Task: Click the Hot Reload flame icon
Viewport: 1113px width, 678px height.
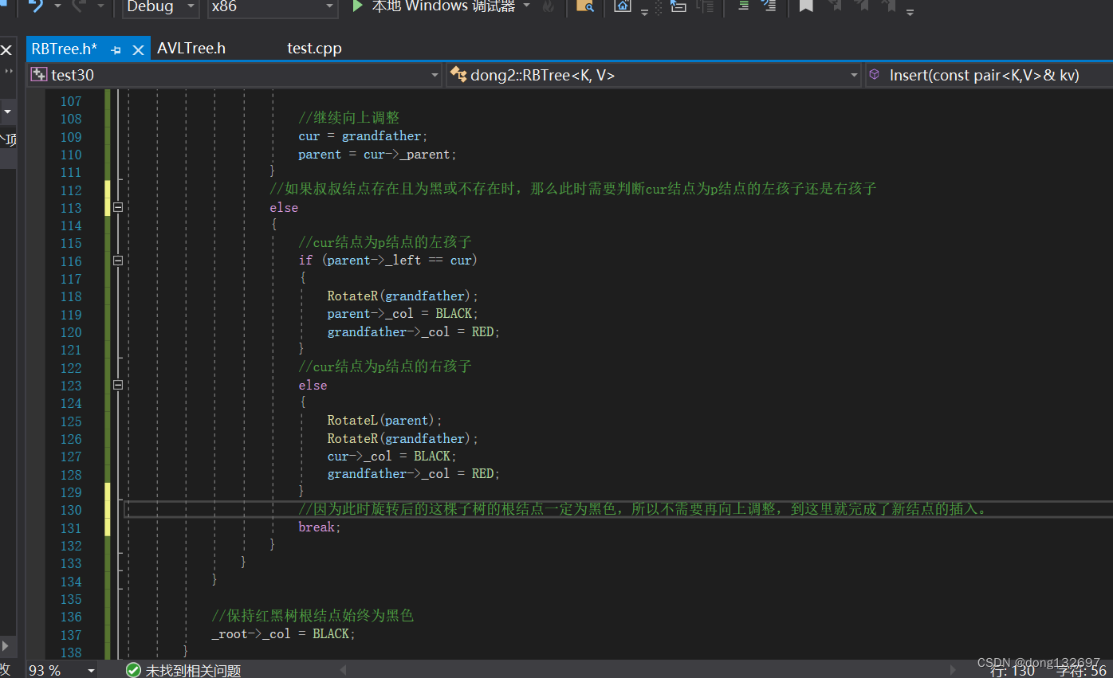Action: (x=549, y=6)
